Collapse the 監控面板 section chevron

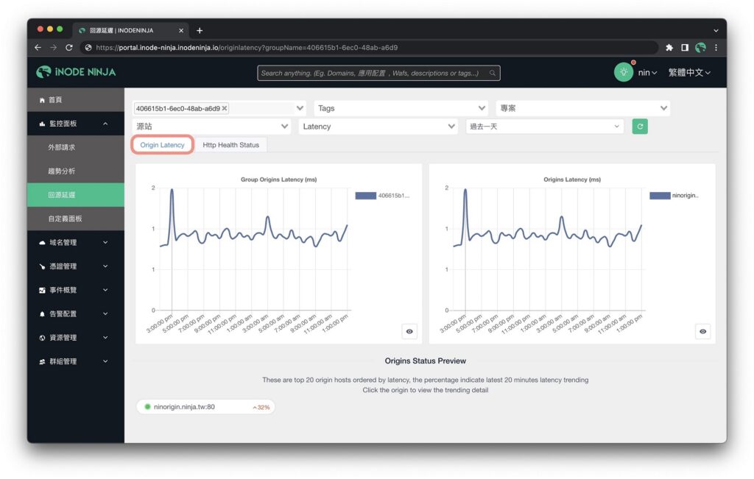(x=105, y=124)
